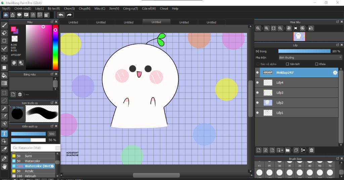Select the Eraser tool in left toolbar
The image size is (344, 180).
(x=4, y=33)
